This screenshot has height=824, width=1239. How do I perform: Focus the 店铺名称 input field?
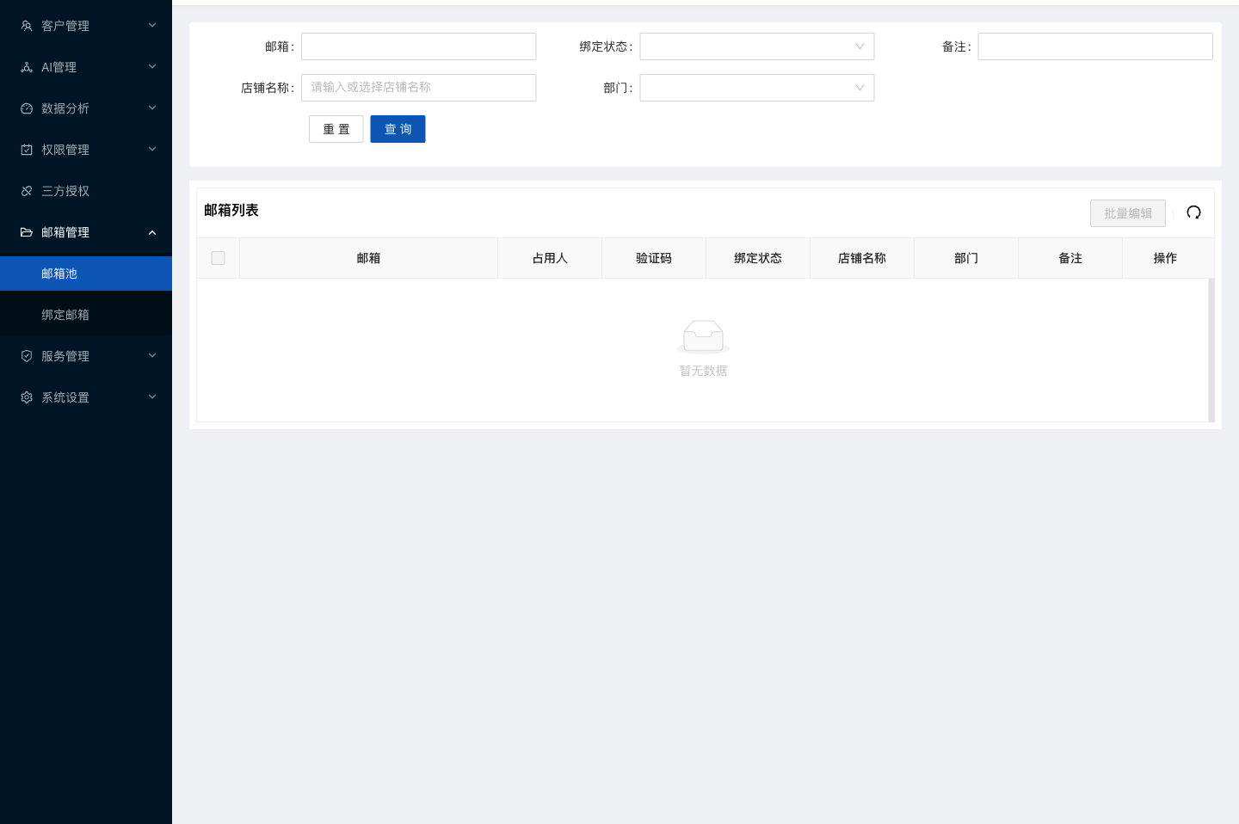[x=419, y=88]
